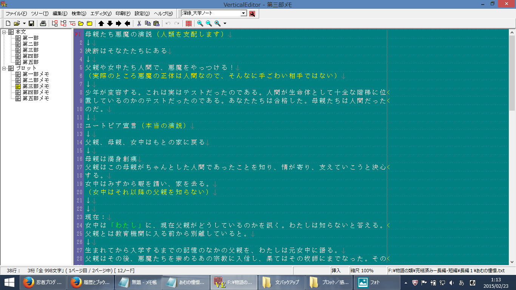Screen dimensions: 516x290
Task: Open the ツリー(T) menu
Action: (40, 14)
